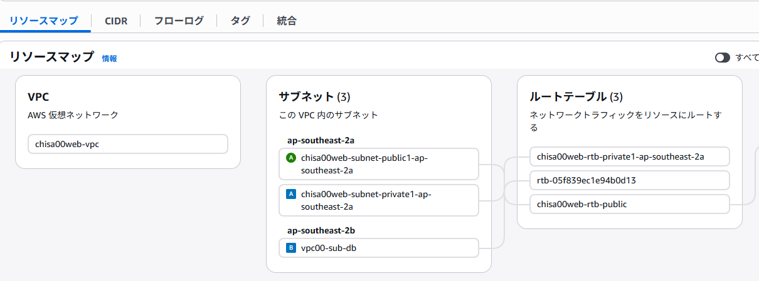Select the vpc00-sub-db subnet

click(x=378, y=248)
